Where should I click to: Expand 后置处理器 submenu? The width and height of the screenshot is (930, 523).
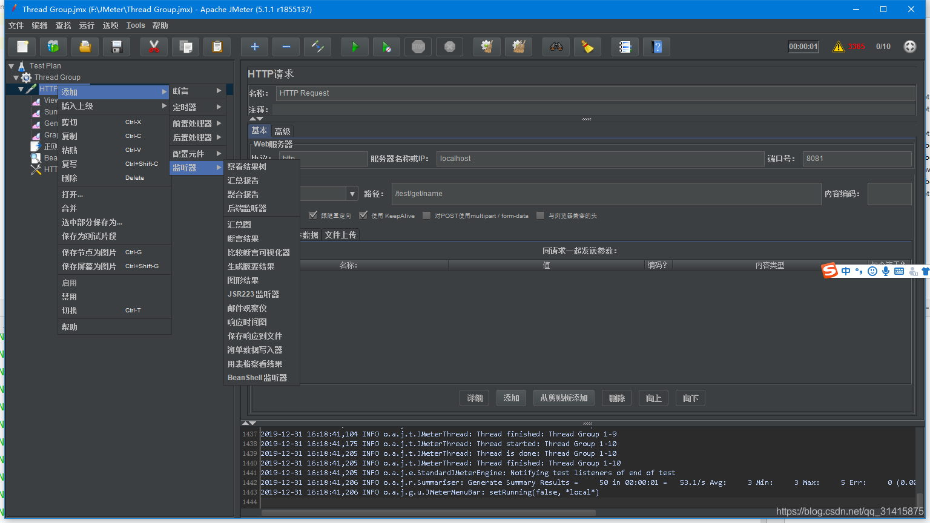(x=197, y=137)
